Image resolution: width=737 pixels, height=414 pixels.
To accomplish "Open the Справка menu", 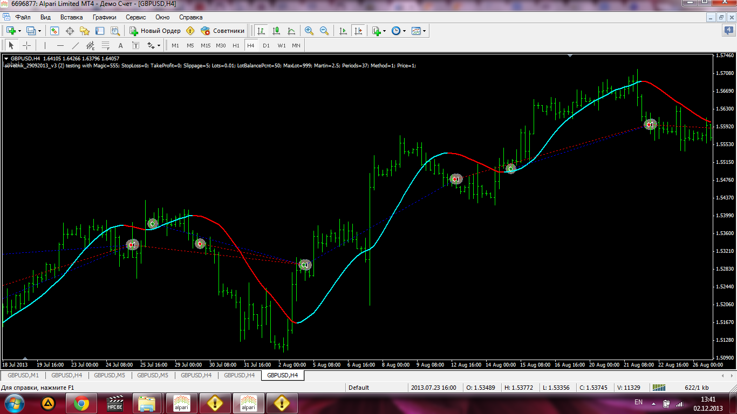I will (190, 17).
